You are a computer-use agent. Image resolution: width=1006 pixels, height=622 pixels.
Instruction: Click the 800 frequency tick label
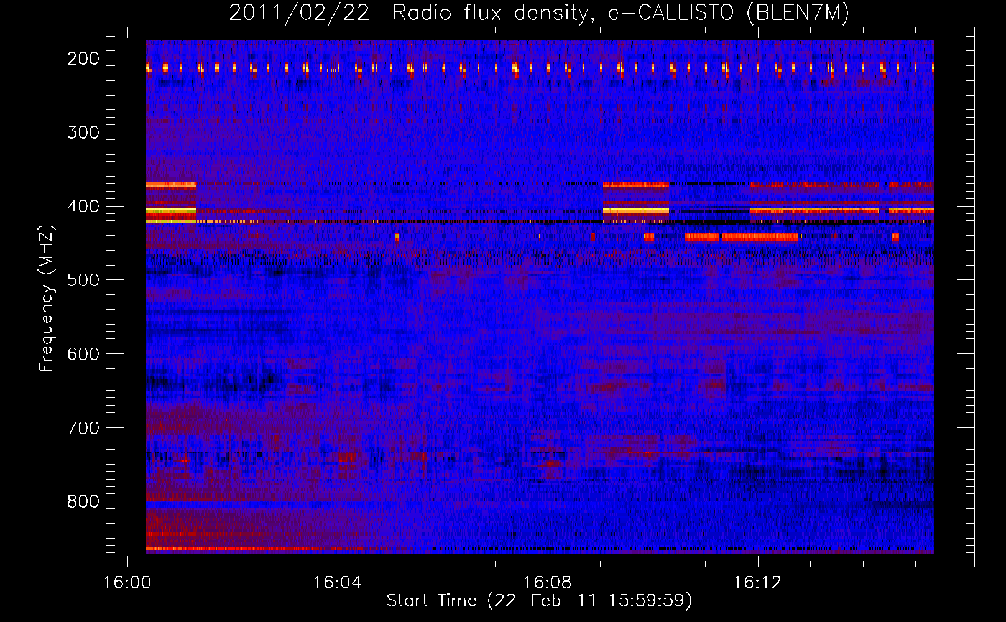[83, 501]
